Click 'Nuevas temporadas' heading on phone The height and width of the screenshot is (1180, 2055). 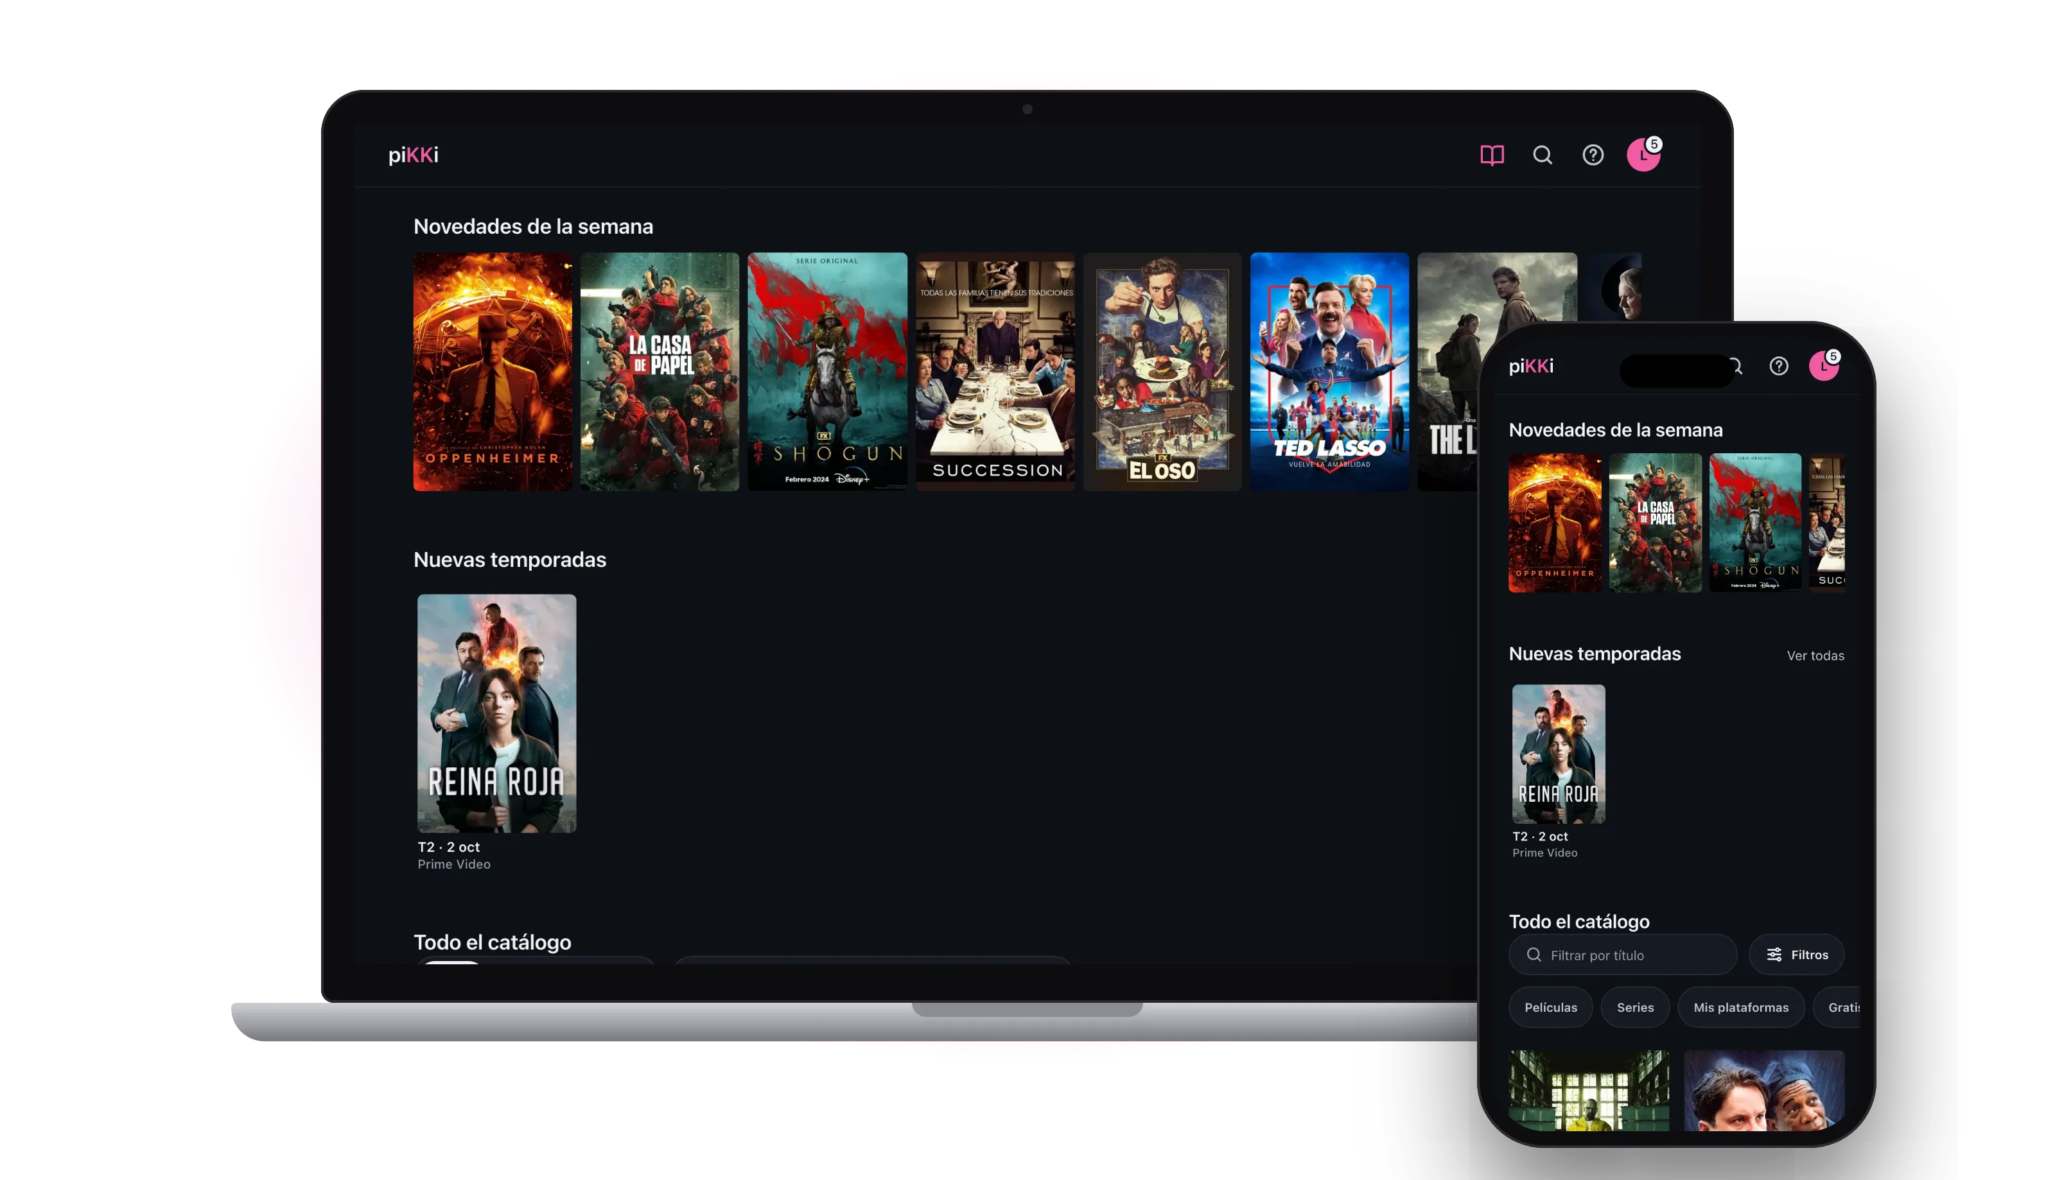(x=1595, y=654)
